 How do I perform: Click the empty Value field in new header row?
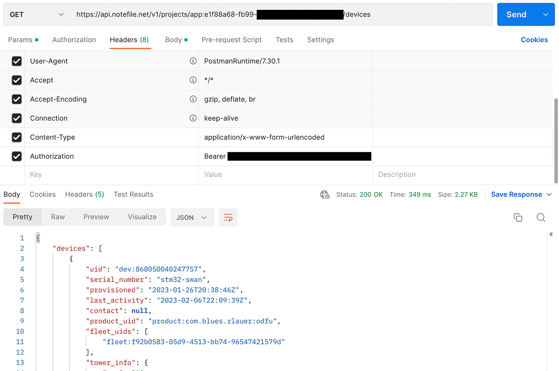pos(286,175)
